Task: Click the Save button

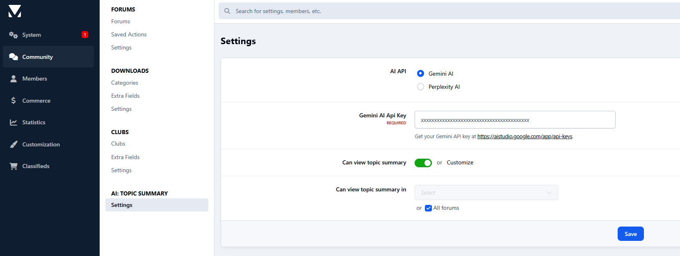Action: point(630,234)
